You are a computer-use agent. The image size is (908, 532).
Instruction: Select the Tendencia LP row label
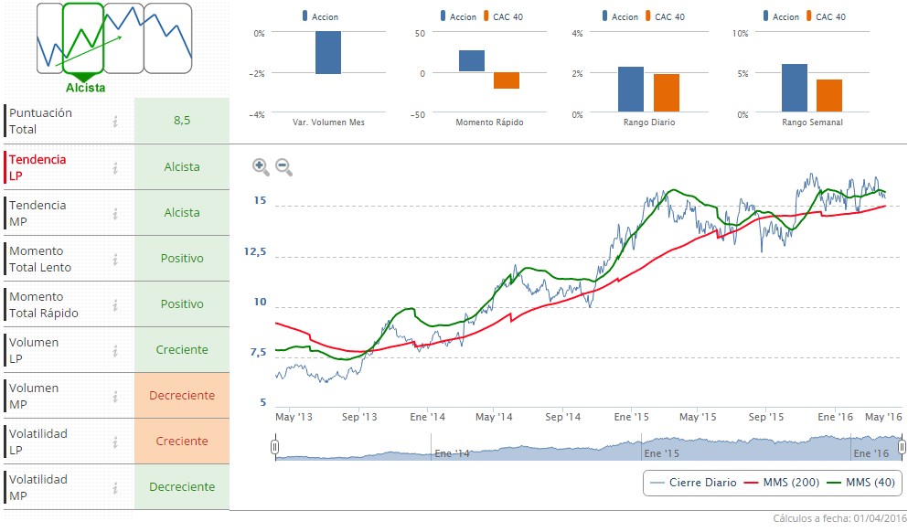coord(38,167)
